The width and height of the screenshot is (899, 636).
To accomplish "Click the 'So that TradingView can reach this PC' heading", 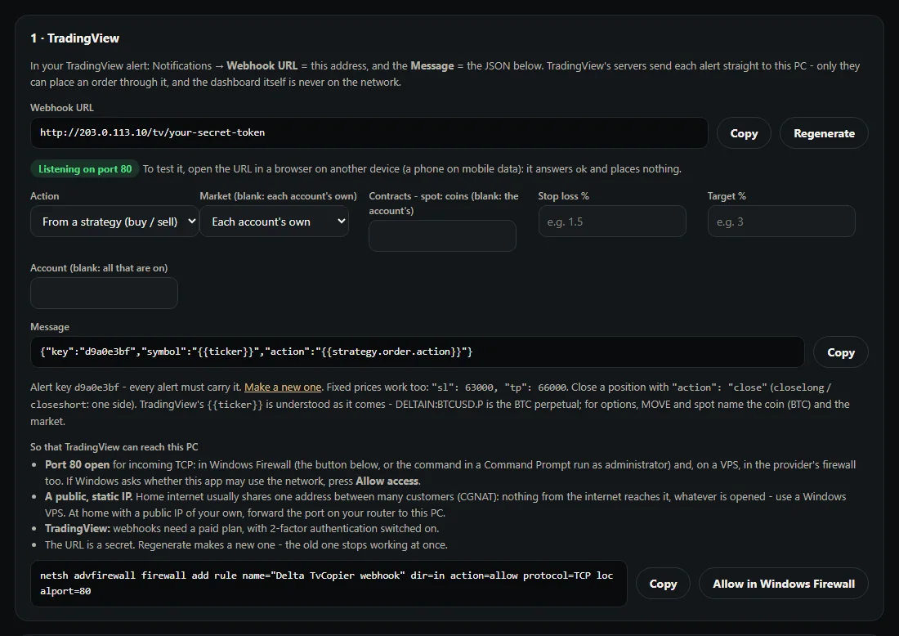I will point(114,446).
